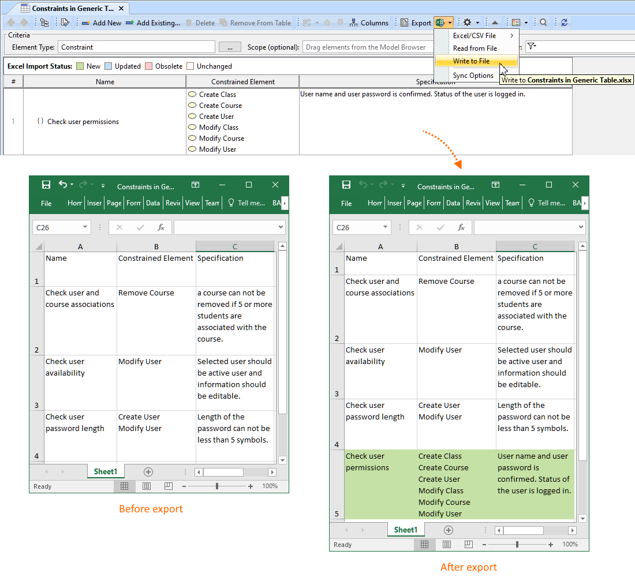Click the Excel export icon in the toolbar

(x=440, y=23)
